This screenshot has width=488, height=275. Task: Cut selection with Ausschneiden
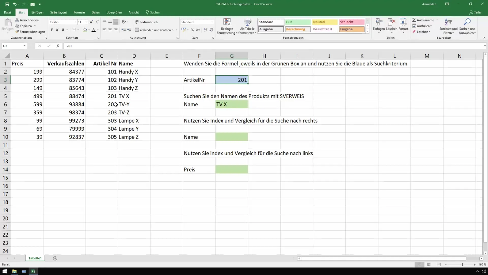(27, 20)
